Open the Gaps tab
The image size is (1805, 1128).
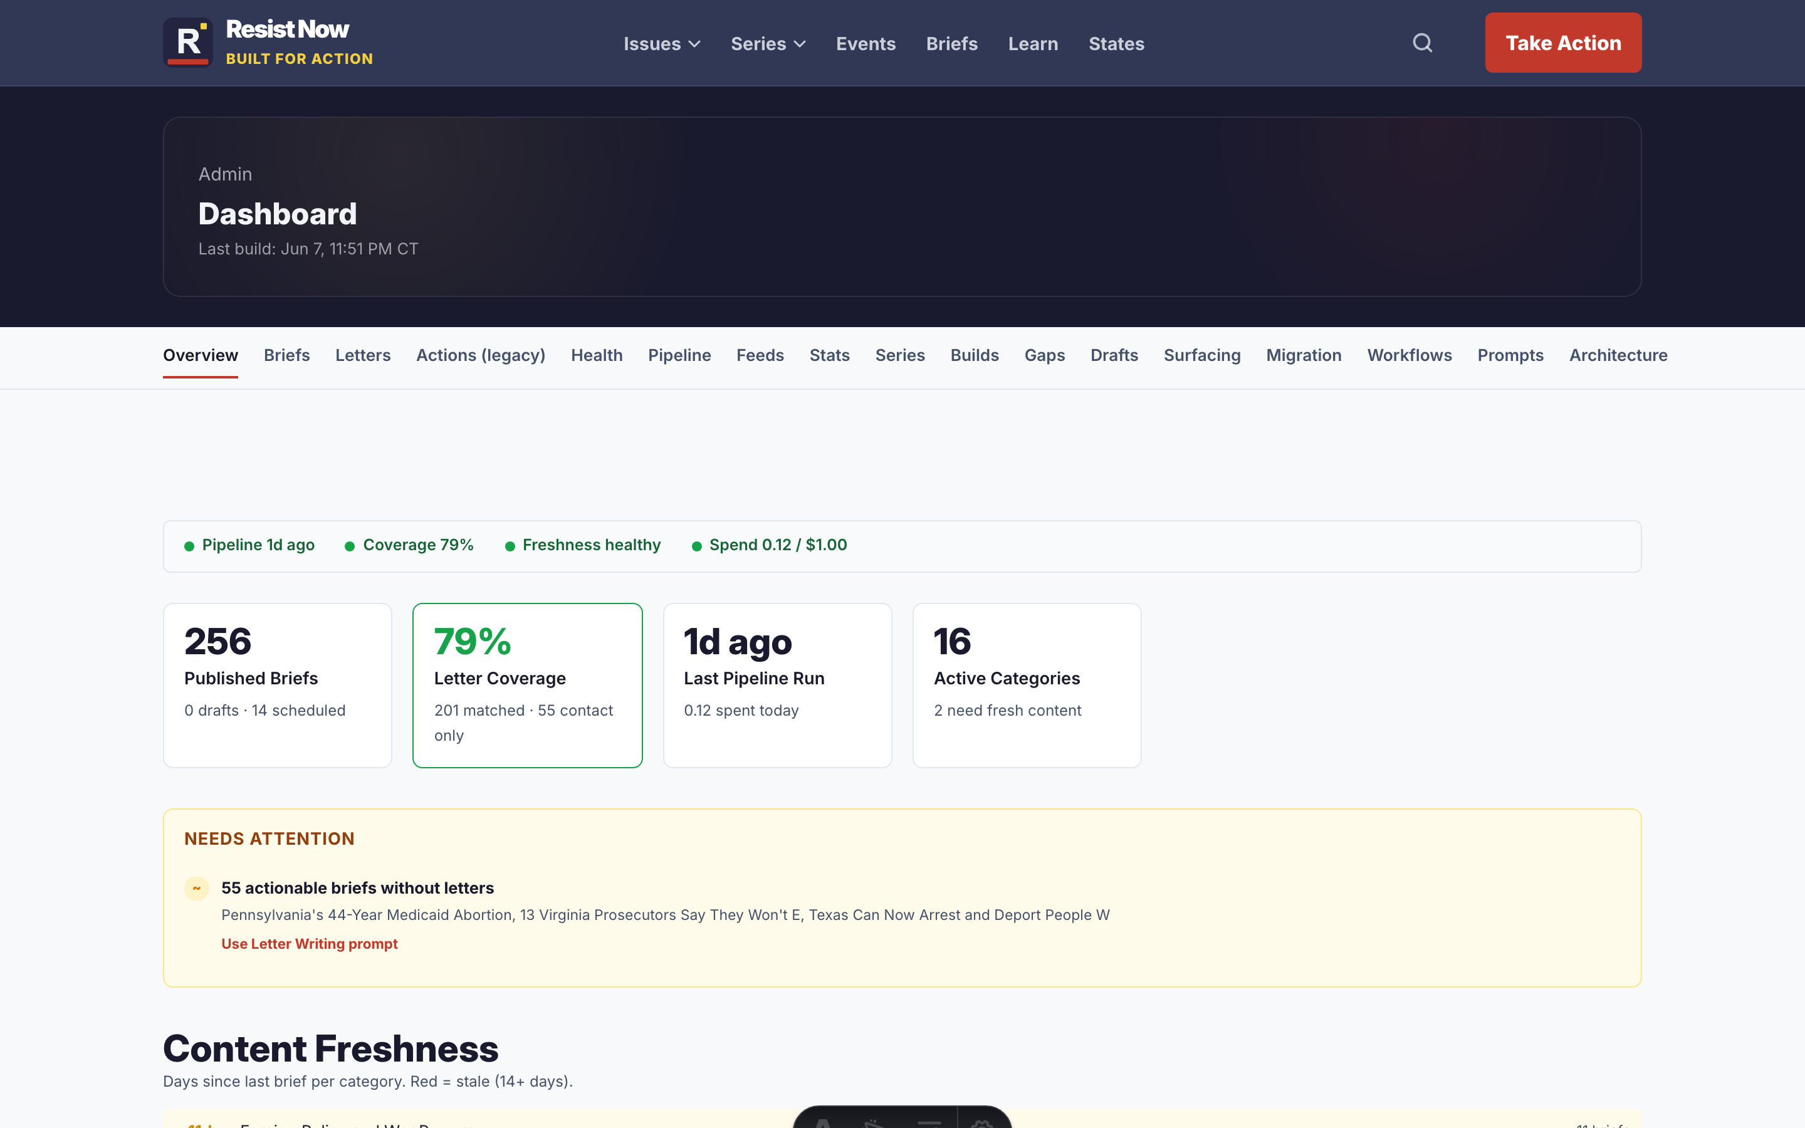click(1044, 355)
